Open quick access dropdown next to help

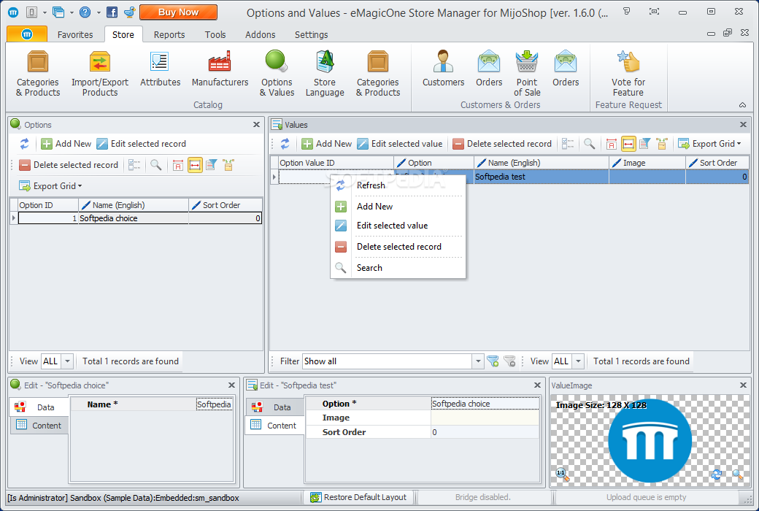(99, 12)
